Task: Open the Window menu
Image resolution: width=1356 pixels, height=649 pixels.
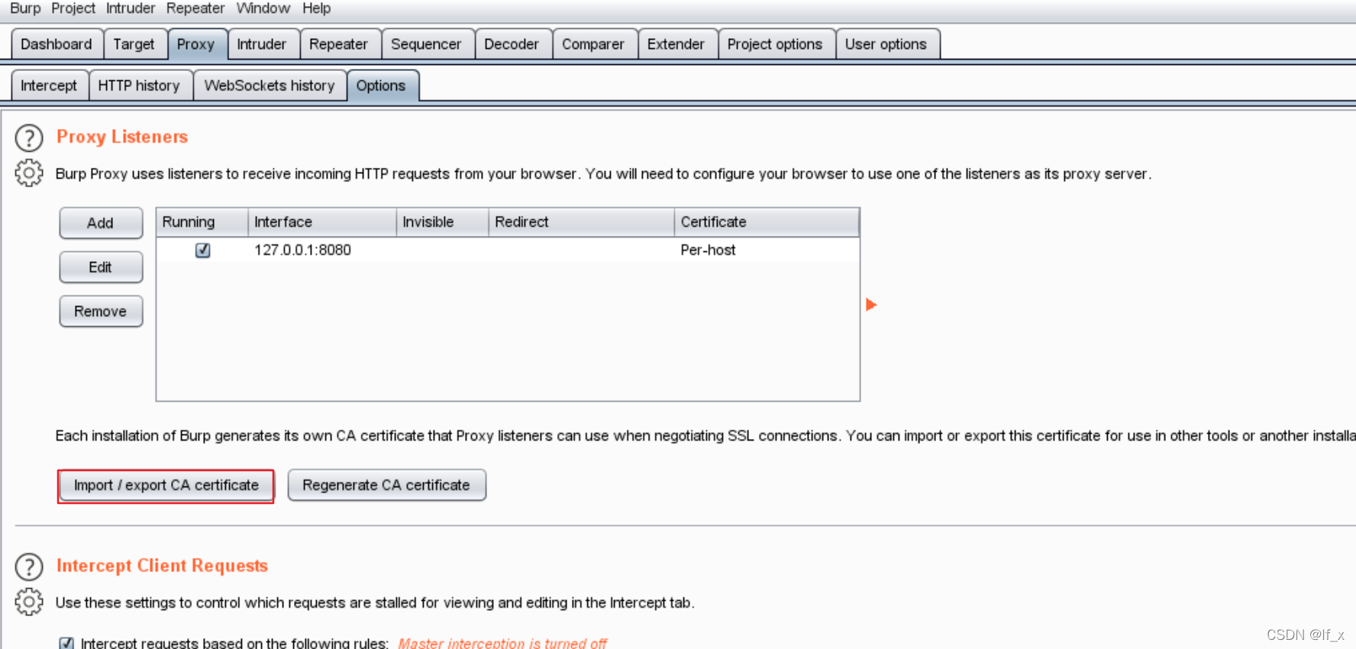Action: 263,8
